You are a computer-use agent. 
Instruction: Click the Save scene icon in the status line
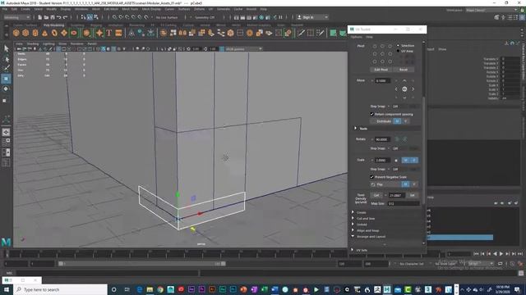pos(53,17)
